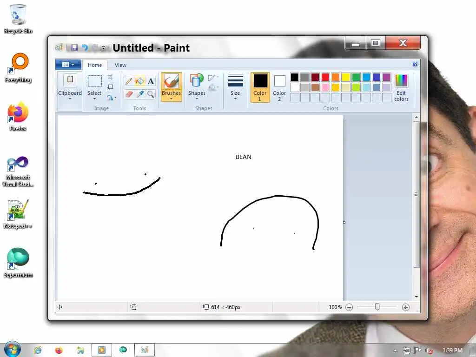Click the Save icon in quick access toolbar

coord(74,47)
